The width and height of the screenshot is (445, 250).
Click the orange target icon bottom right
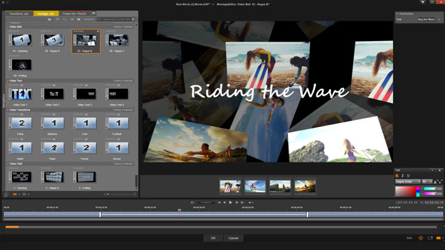click(x=421, y=238)
